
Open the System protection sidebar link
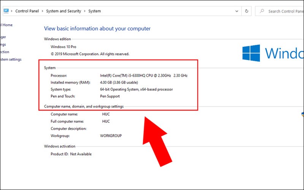(5, 52)
